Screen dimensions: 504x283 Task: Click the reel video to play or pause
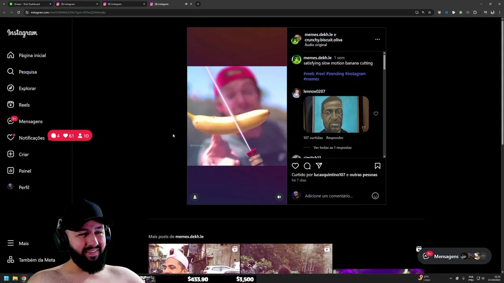click(x=237, y=116)
